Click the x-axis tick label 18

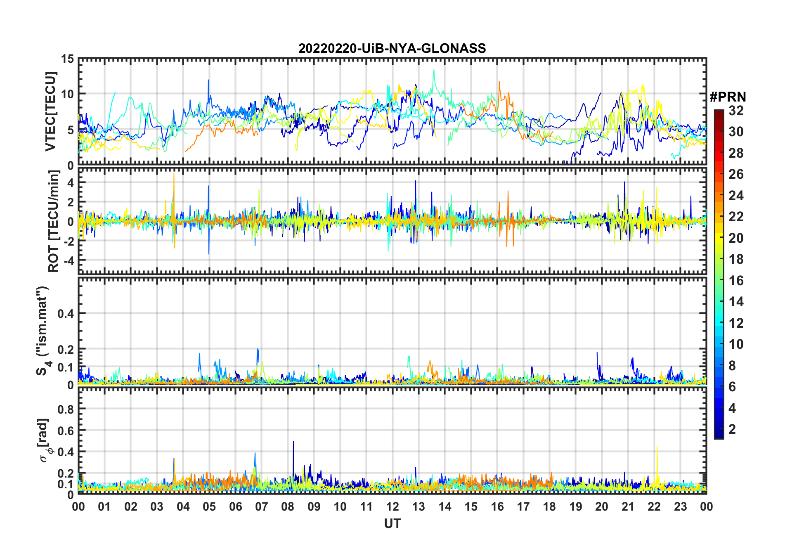pyautogui.click(x=549, y=506)
